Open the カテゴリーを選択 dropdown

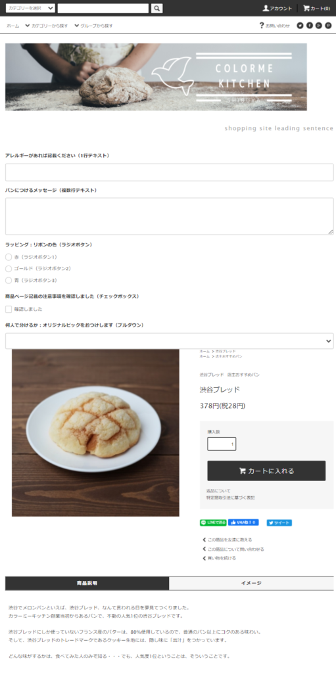point(30,8)
